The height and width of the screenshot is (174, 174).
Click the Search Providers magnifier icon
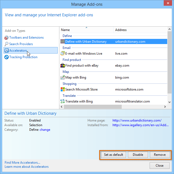click(6, 44)
